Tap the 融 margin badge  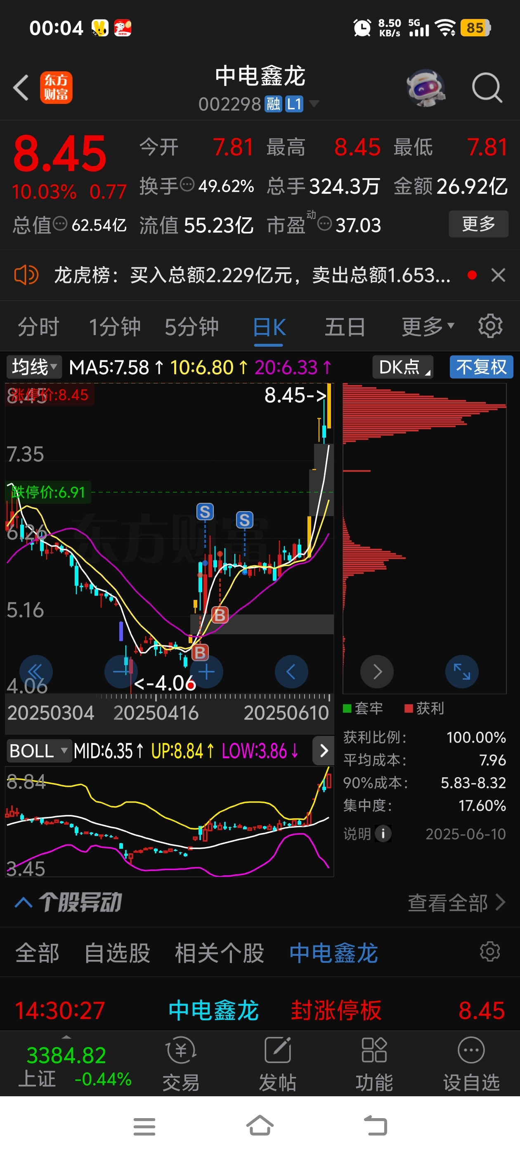[273, 104]
